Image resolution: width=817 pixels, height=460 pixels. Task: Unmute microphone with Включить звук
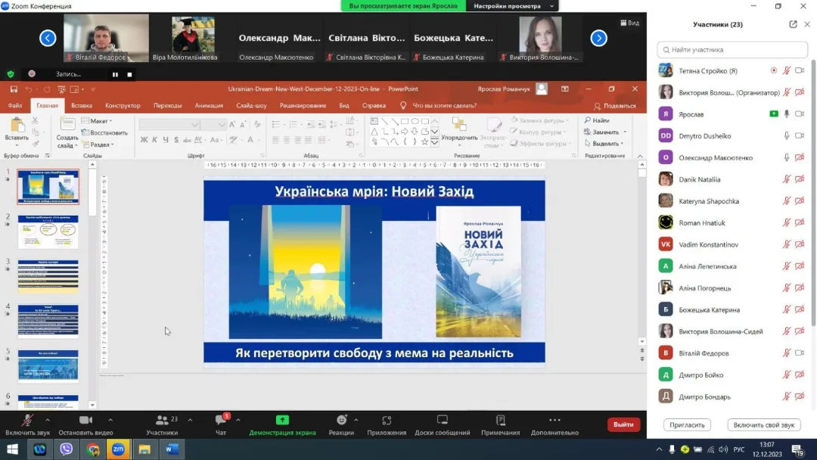point(28,422)
